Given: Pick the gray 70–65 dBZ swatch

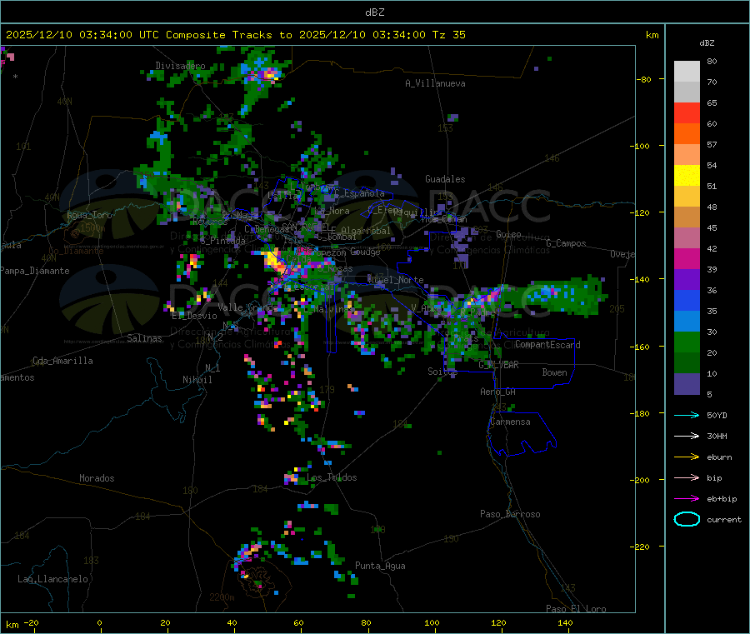Looking at the screenshot, I should point(687,92).
